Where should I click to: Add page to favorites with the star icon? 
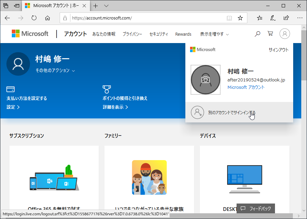[x=240, y=18]
